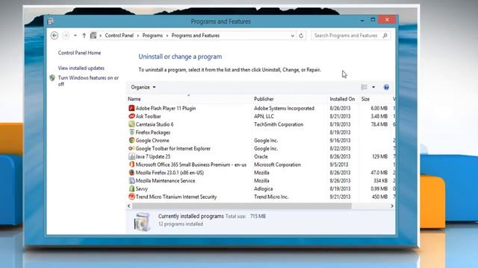Select Google Toolbar for Internet Explorer icon
The width and height of the screenshot is (478, 268).
[x=131, y=148]
